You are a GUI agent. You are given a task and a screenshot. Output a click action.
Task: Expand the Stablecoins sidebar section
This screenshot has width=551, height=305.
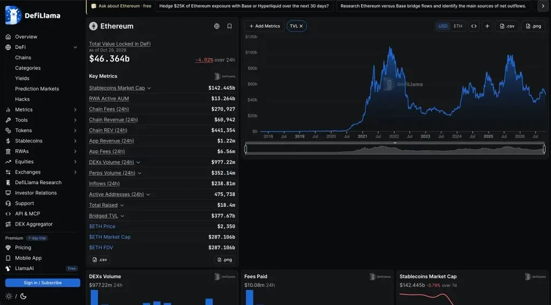[75, 141]
